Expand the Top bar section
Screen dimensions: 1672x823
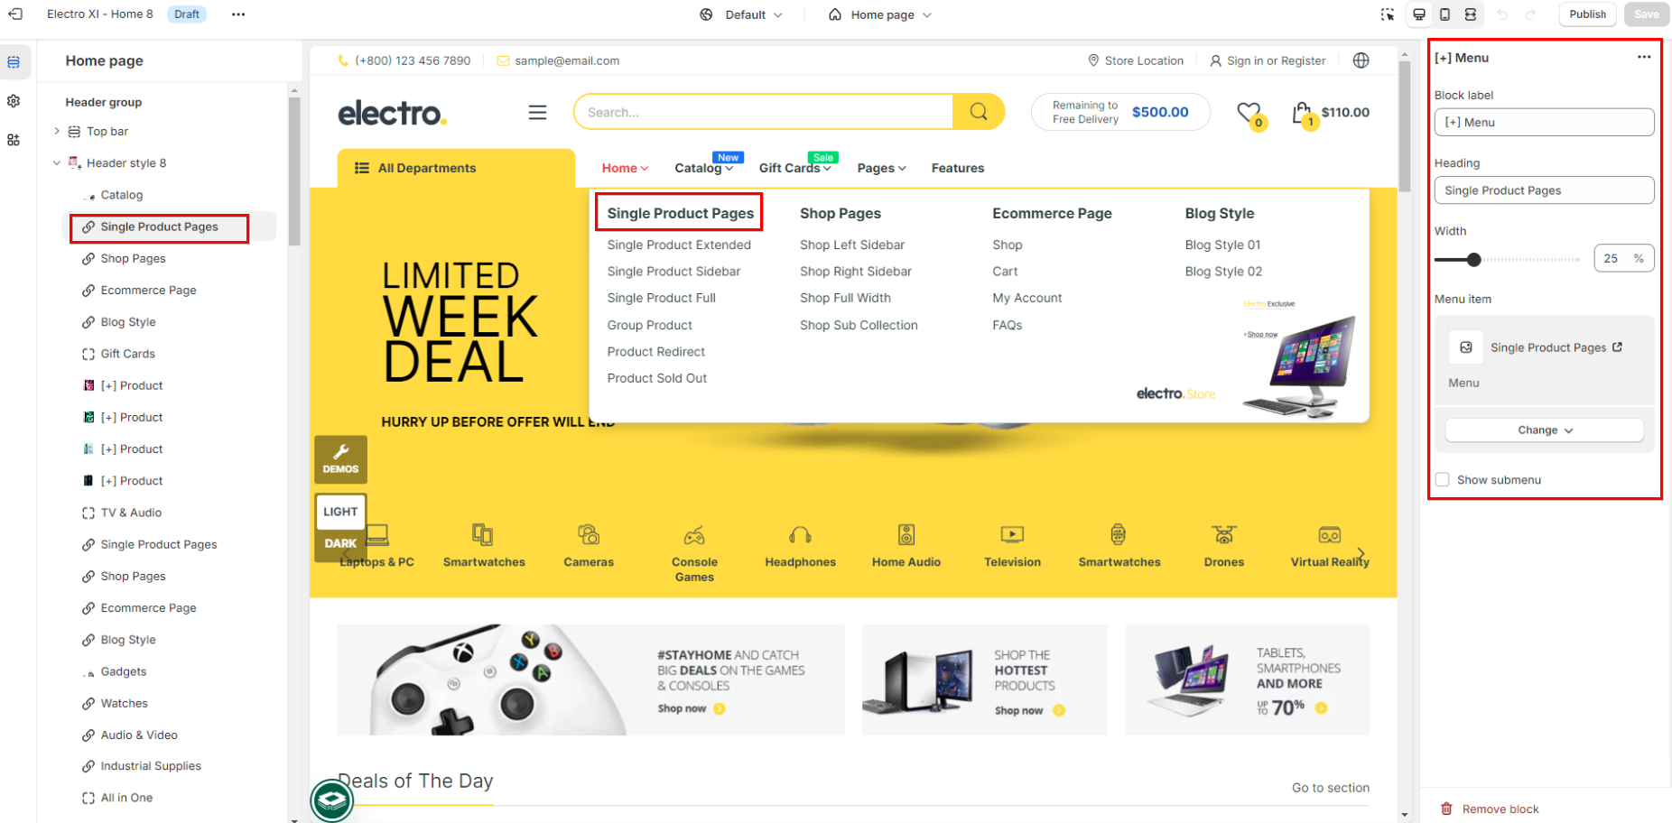point(57,131)
